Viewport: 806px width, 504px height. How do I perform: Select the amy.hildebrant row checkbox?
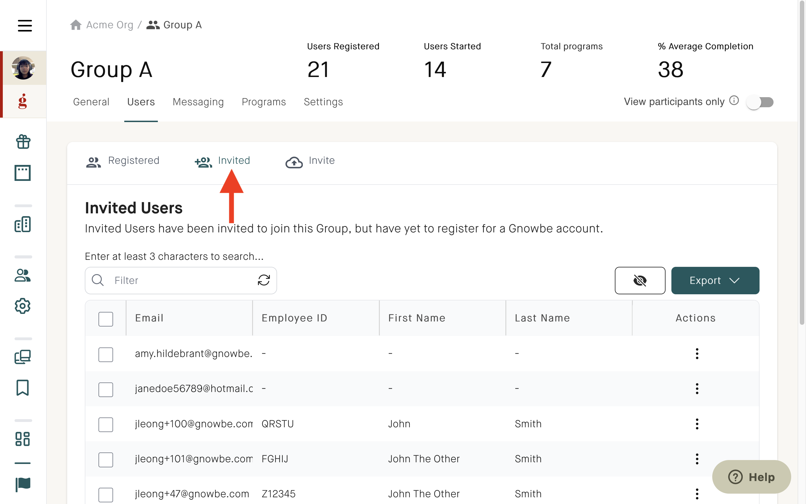coord(106,354)
